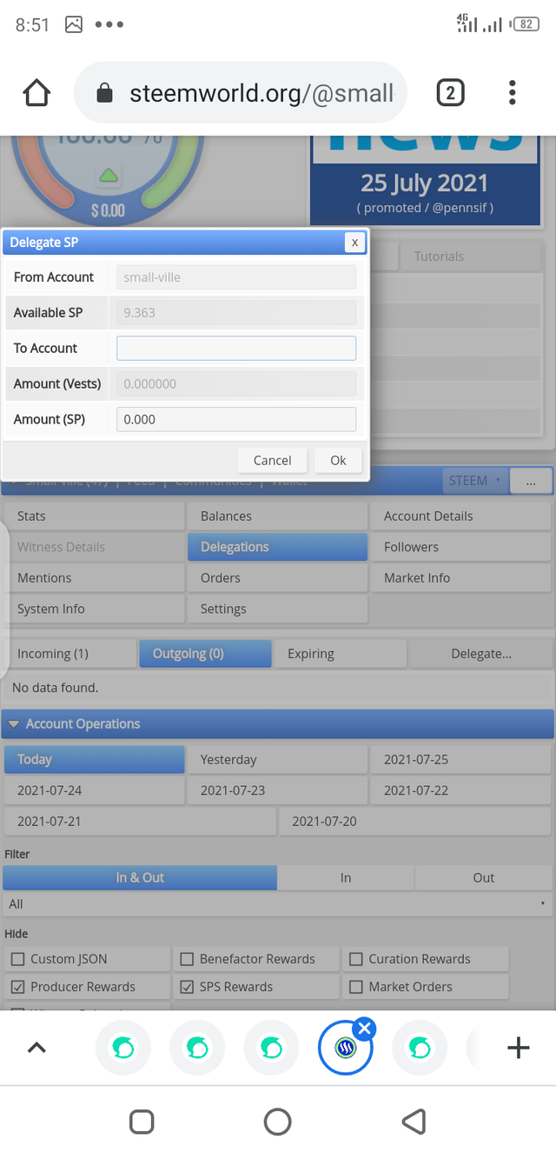Check the Custom JSON checkbox

pos(17,959)
